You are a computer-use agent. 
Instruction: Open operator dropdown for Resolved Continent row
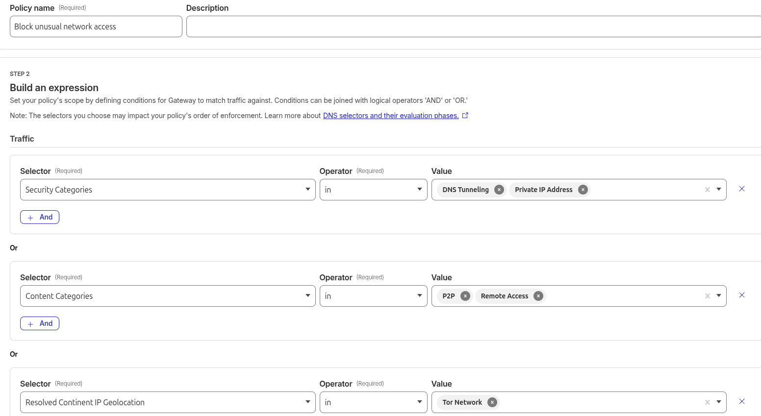374,402
